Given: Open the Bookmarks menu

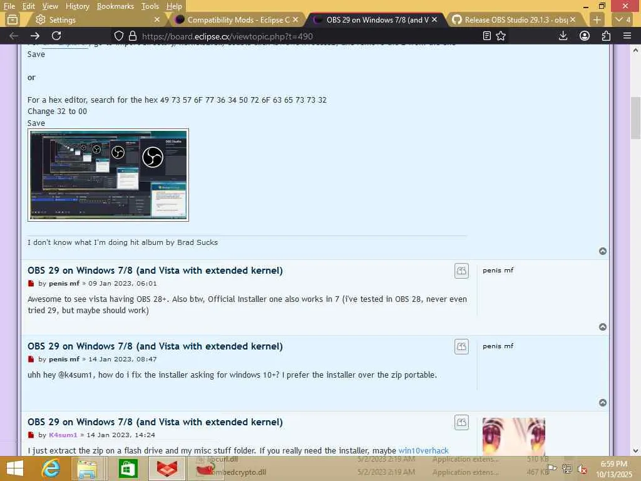Looking at the screenshot, I should pyautogui.click(x=115, y=6).
